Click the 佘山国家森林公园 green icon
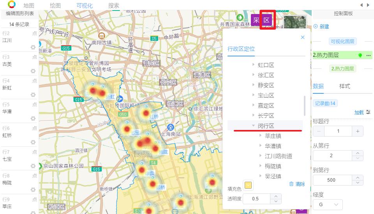This screenshot has height=214, width=374. pos(40,166)
